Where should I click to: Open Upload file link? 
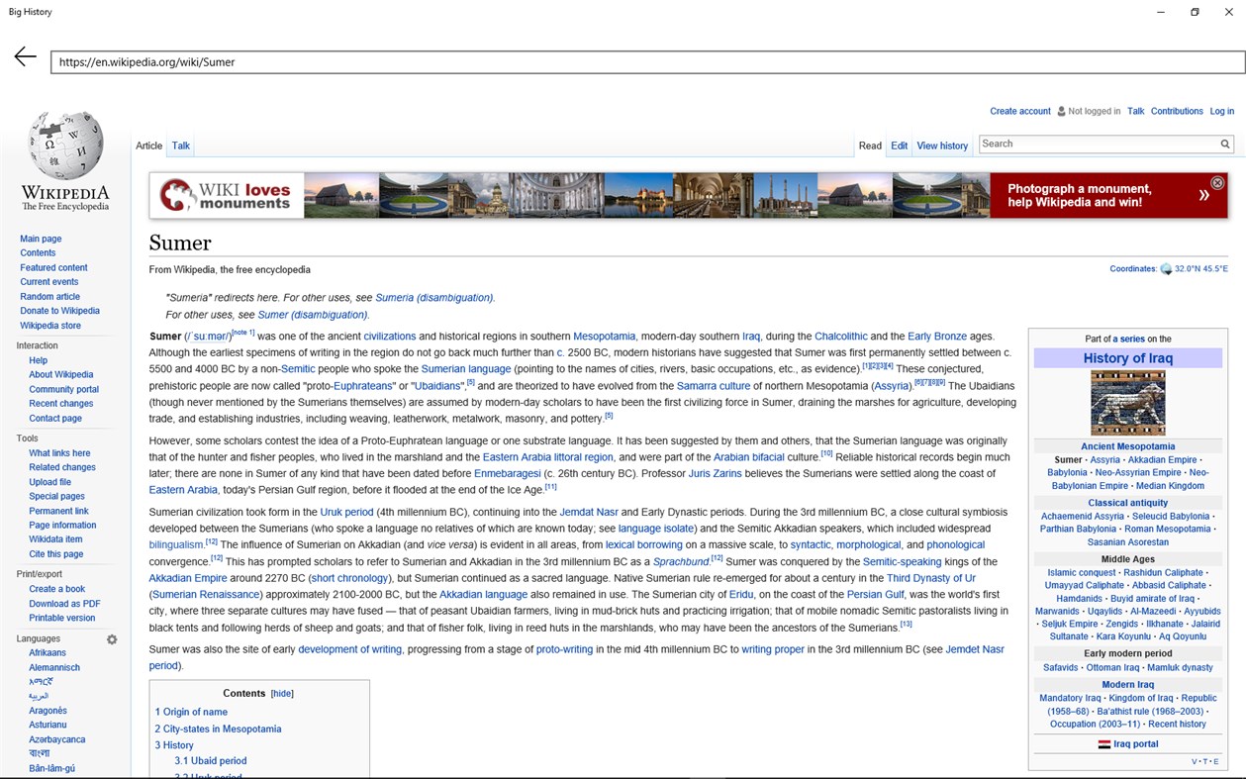[50, 482]
